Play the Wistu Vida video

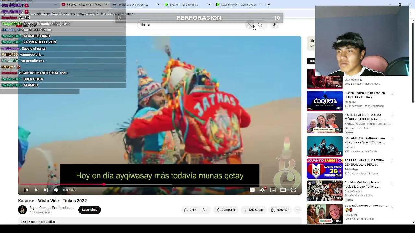click(x=36, y=190)
